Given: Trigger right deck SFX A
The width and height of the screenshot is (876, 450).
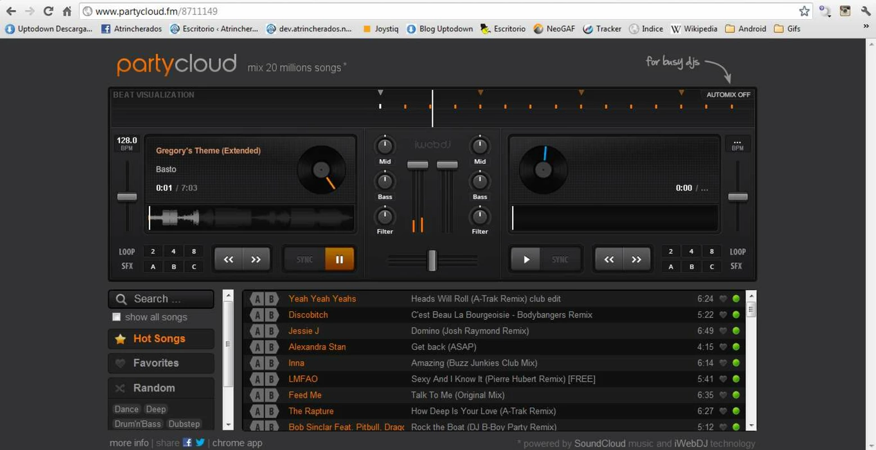Looking at the screenshot, I should point(671,267).
